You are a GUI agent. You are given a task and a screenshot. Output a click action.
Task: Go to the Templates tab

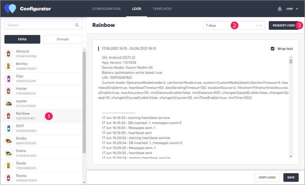point(162,9)
